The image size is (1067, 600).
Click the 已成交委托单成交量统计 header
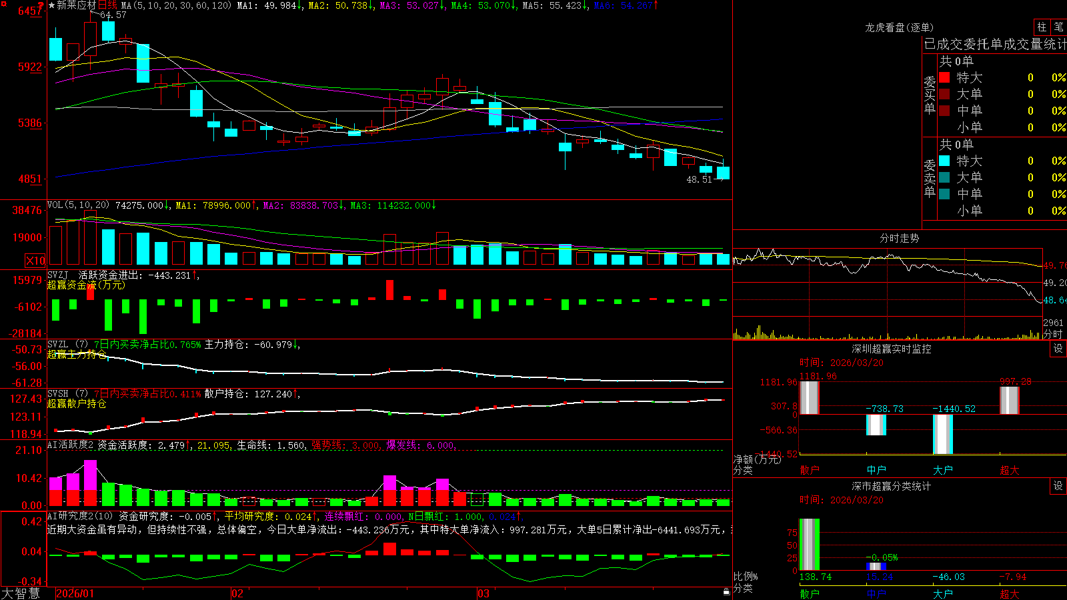coord(995,44)
